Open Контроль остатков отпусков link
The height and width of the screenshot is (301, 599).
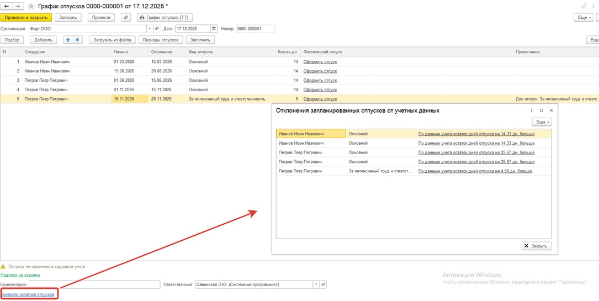28,294
